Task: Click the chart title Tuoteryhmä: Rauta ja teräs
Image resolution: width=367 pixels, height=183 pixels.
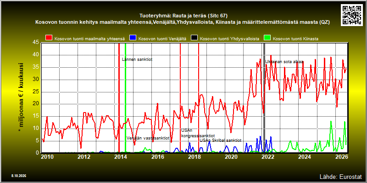Action: point(183,16)
